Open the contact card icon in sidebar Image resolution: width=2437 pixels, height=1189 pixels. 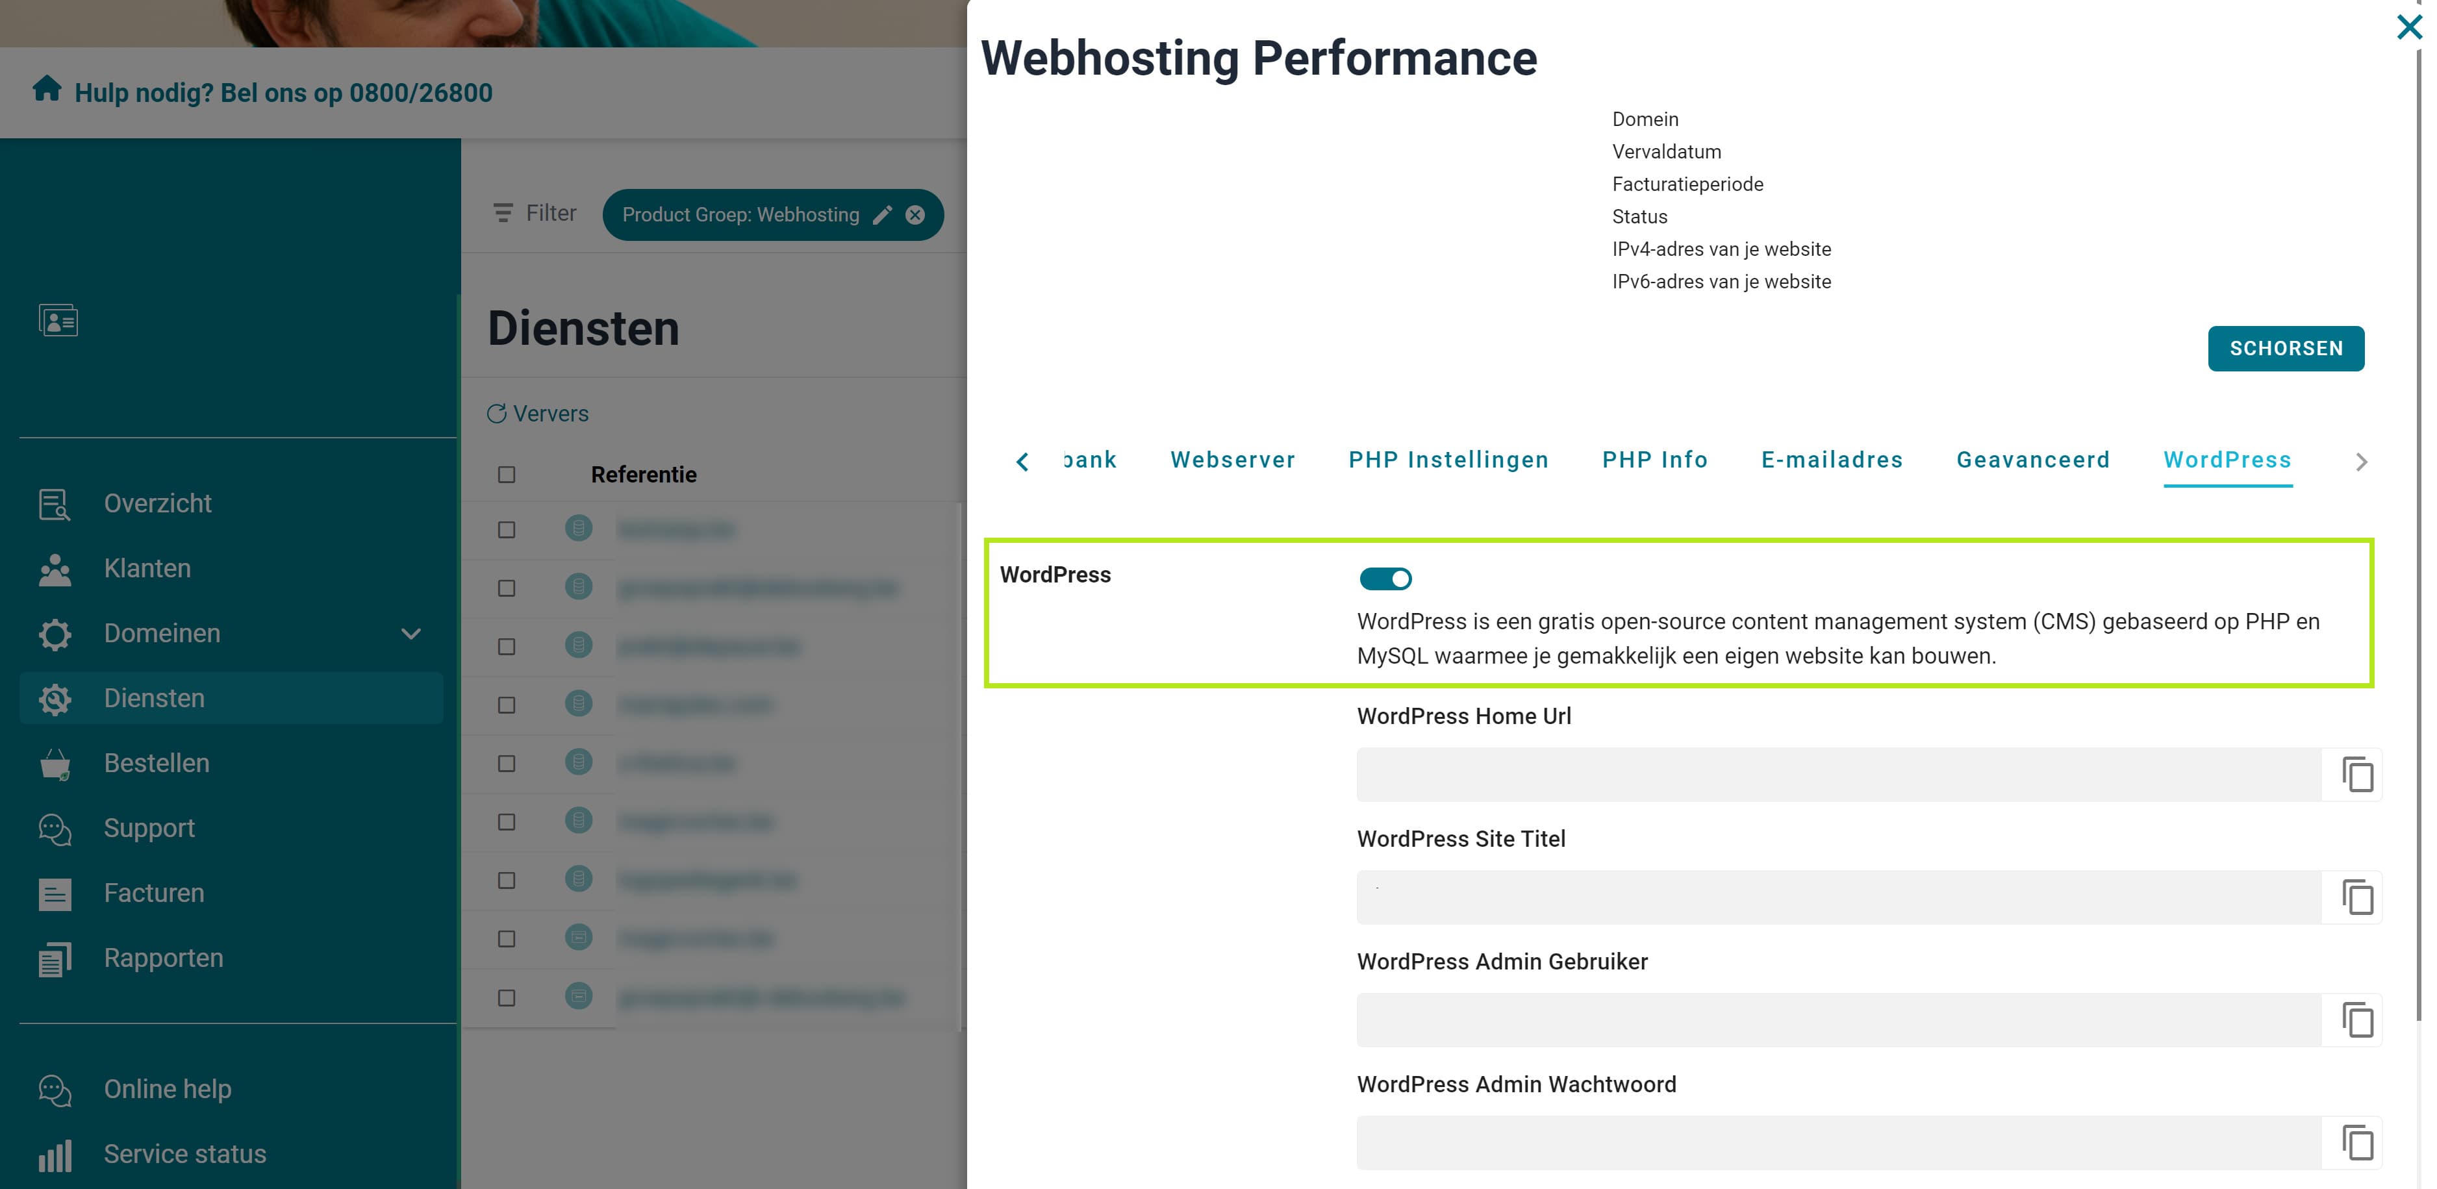pyautogui.click(x=58, y=319)
